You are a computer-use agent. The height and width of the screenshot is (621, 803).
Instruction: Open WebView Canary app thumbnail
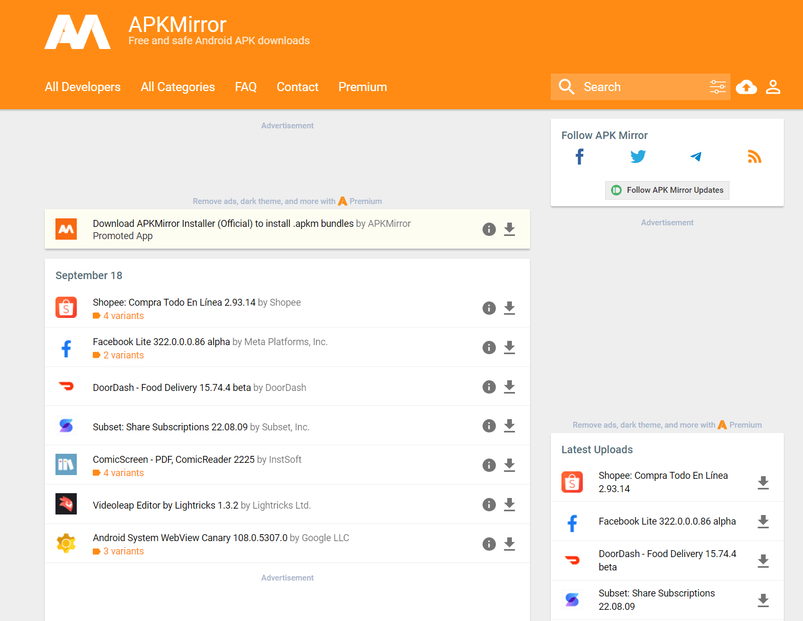[66, 543]
